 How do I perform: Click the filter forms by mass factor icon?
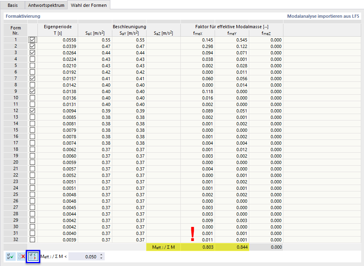click(33, 256)
